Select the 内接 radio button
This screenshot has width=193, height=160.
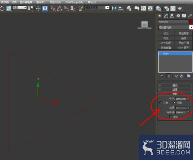click(160, 102)
